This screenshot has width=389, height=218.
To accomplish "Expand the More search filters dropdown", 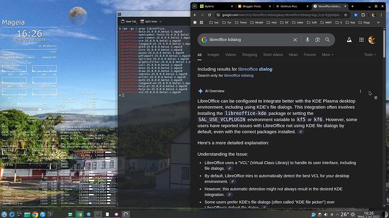I will coord(328,55).
